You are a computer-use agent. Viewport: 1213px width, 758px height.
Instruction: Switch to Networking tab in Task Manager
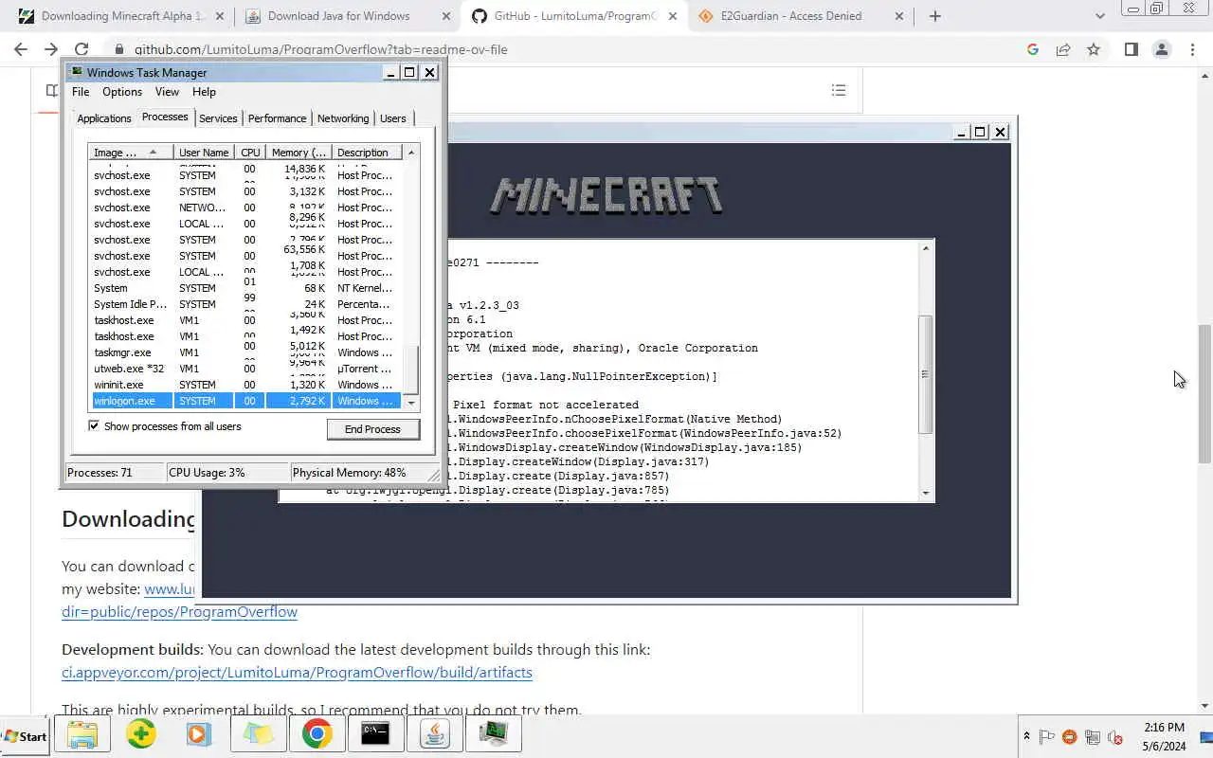(343, 118)
